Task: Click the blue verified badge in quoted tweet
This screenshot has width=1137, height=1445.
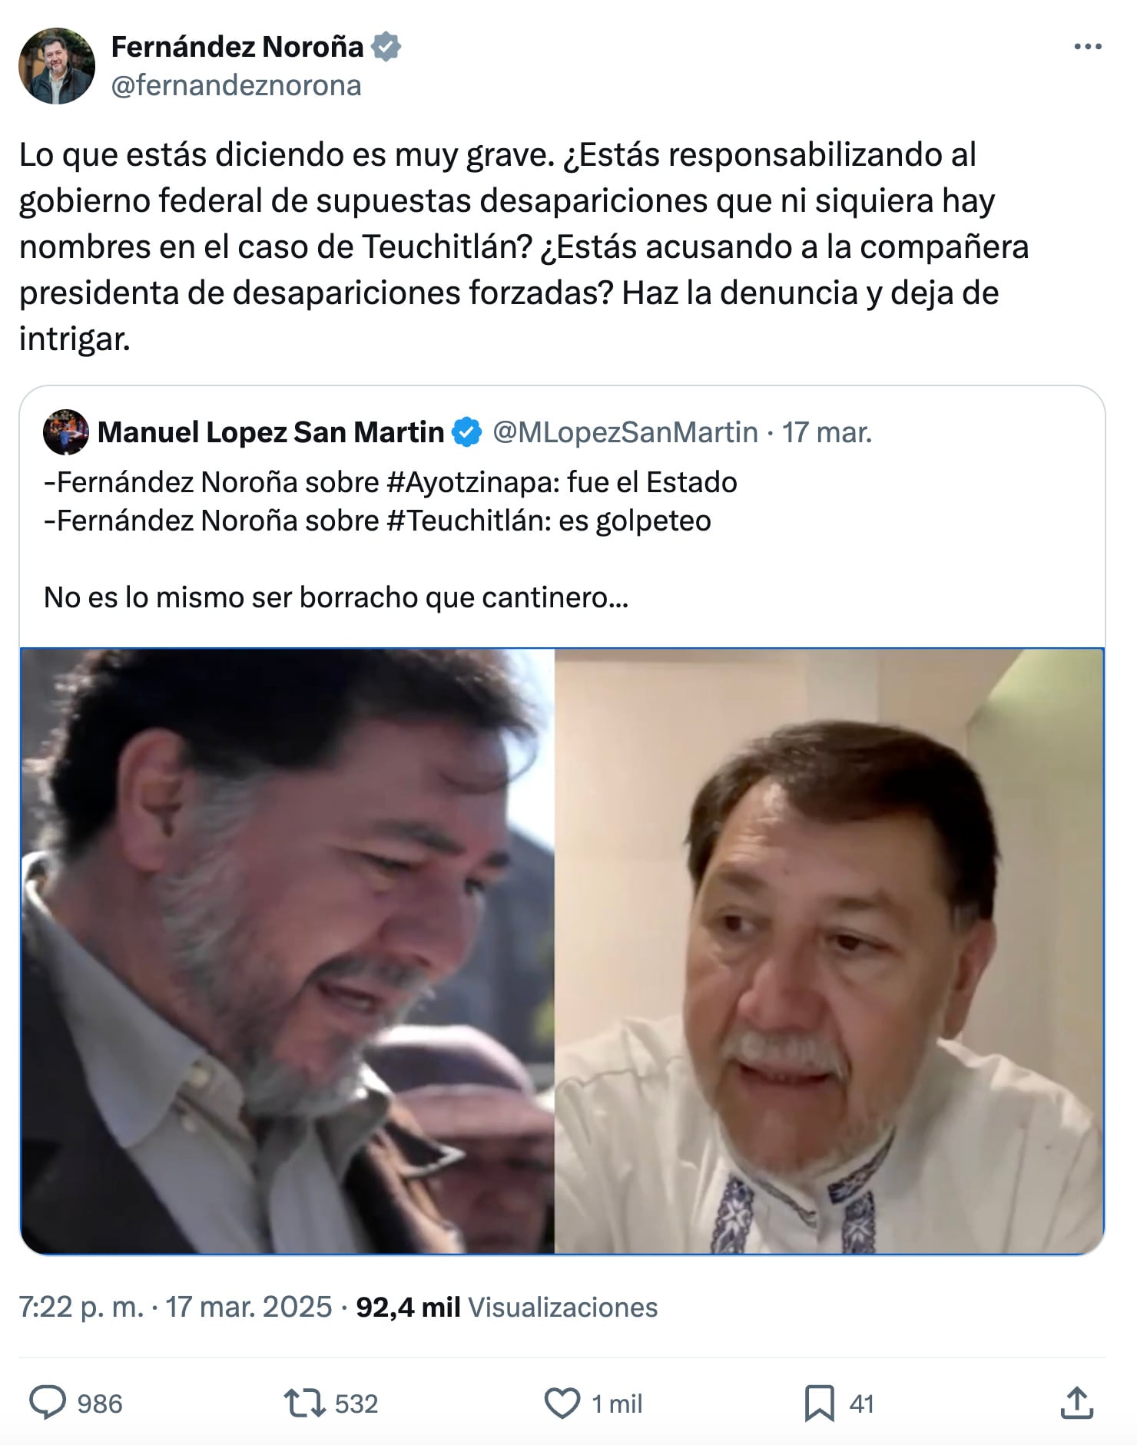Action: click(466, 432)
